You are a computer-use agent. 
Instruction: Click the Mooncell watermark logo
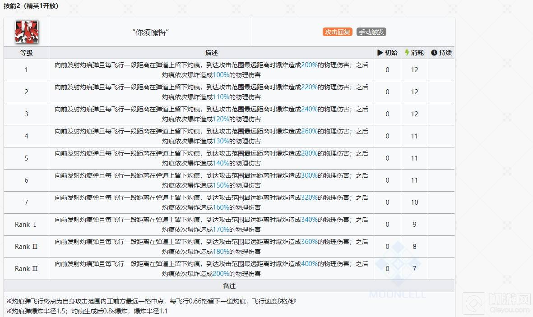[x=398, y=271]
